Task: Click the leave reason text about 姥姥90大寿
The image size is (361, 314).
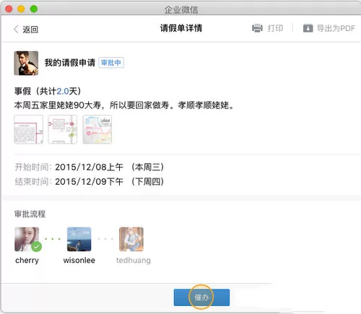Action: [124, 105]
